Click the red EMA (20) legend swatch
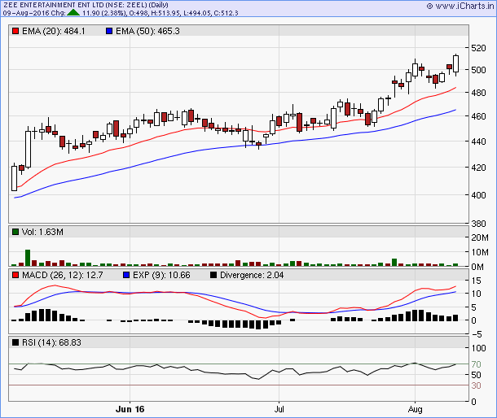 [x=15, y=31]
